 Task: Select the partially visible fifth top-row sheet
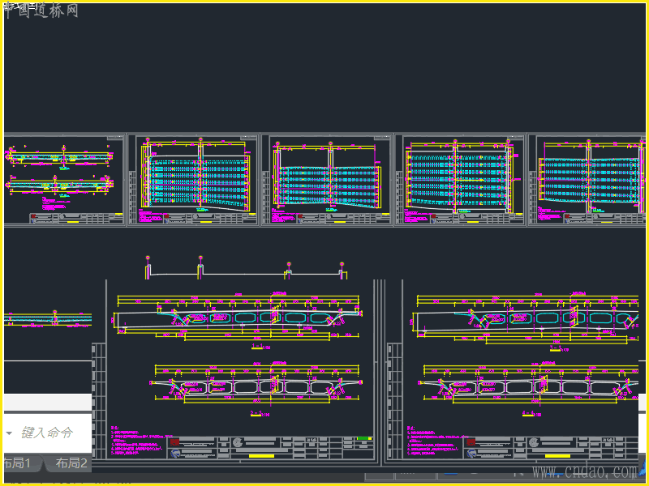coord(587,179)
